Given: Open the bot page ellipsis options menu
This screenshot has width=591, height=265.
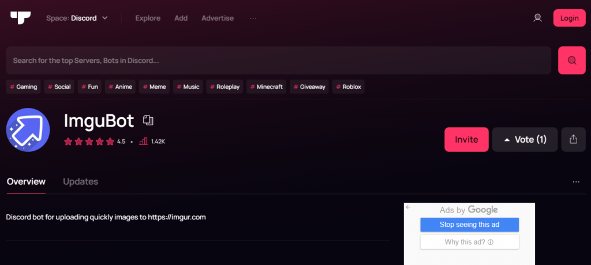Looking at the screenshot, I should coord(576,182).
